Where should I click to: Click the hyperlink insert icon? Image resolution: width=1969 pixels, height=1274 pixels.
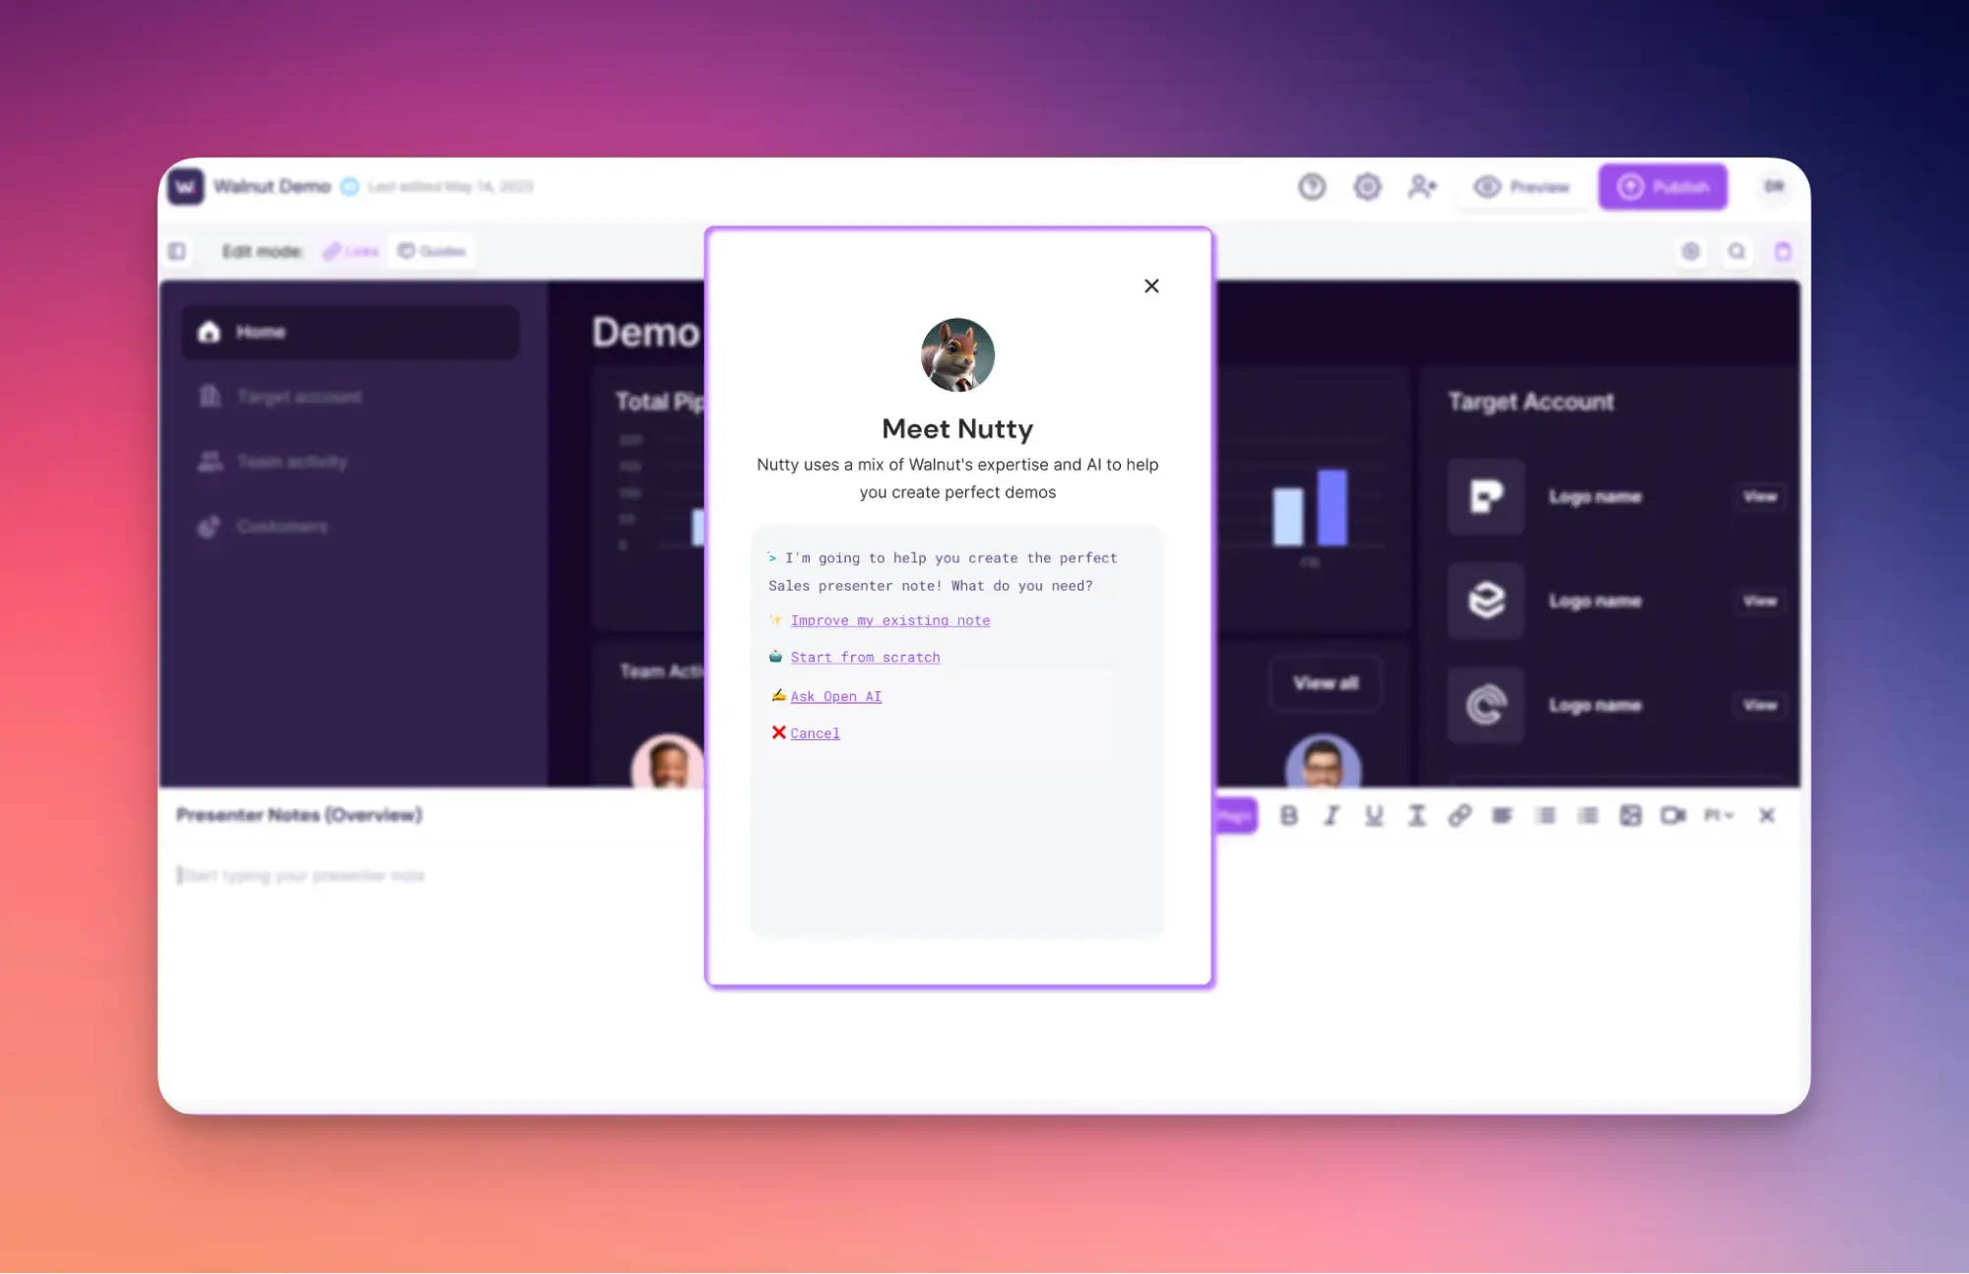pos(1458,815)
